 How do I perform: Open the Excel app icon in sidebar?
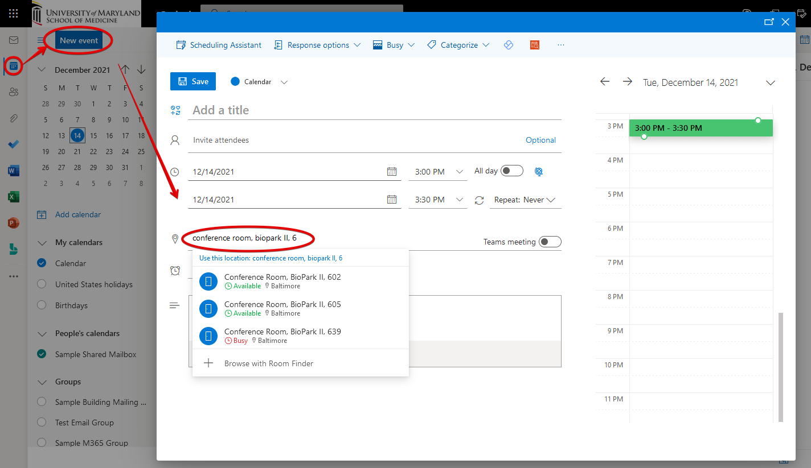(x=14, y=197)
